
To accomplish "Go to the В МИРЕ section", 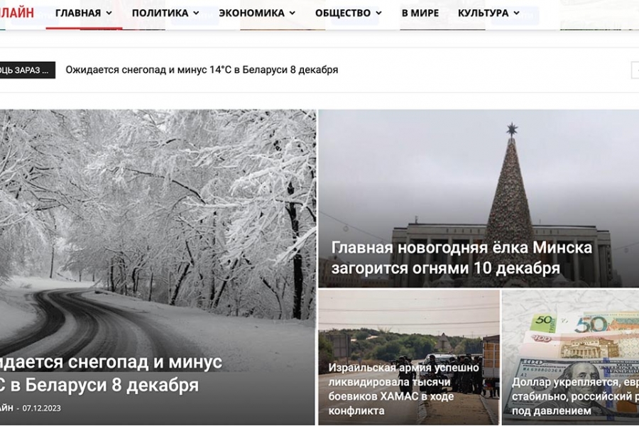I will (420, 13).
